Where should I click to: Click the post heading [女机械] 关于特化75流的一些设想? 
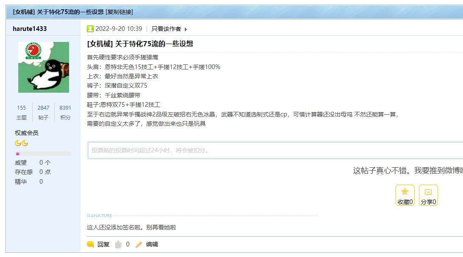tap(140, 44)
